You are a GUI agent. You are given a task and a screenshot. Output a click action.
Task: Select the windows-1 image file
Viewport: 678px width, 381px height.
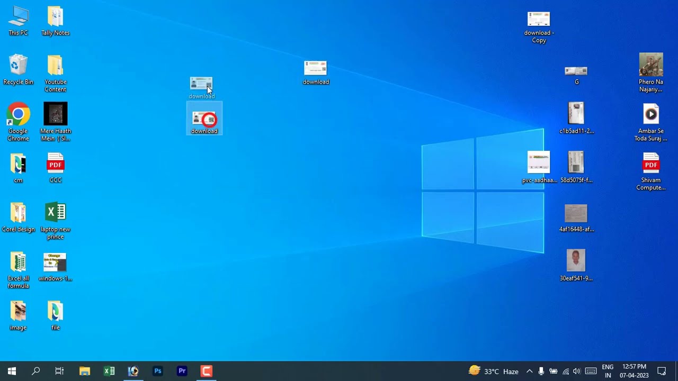(55, 267)
